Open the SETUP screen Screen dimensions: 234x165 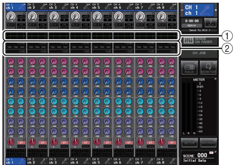(x=190, y=143)
